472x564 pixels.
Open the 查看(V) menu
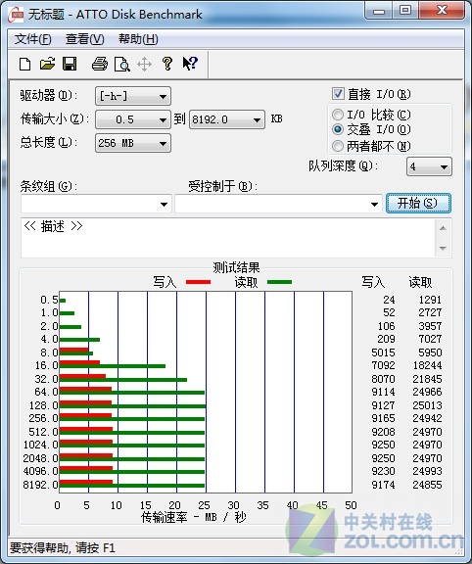pos(85,39)
